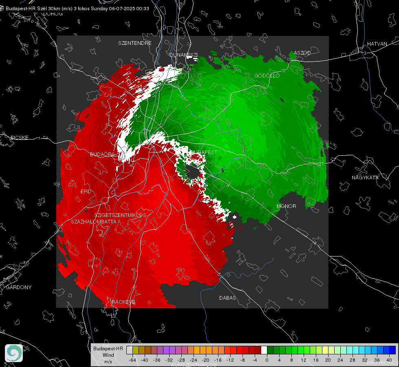Click the Wind label in the legend

(108, 355)
